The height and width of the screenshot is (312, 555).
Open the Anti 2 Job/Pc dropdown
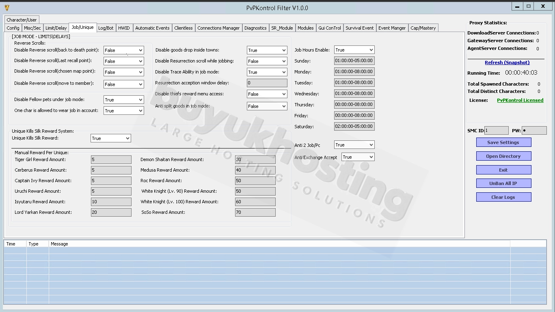(x=354, y=145)
